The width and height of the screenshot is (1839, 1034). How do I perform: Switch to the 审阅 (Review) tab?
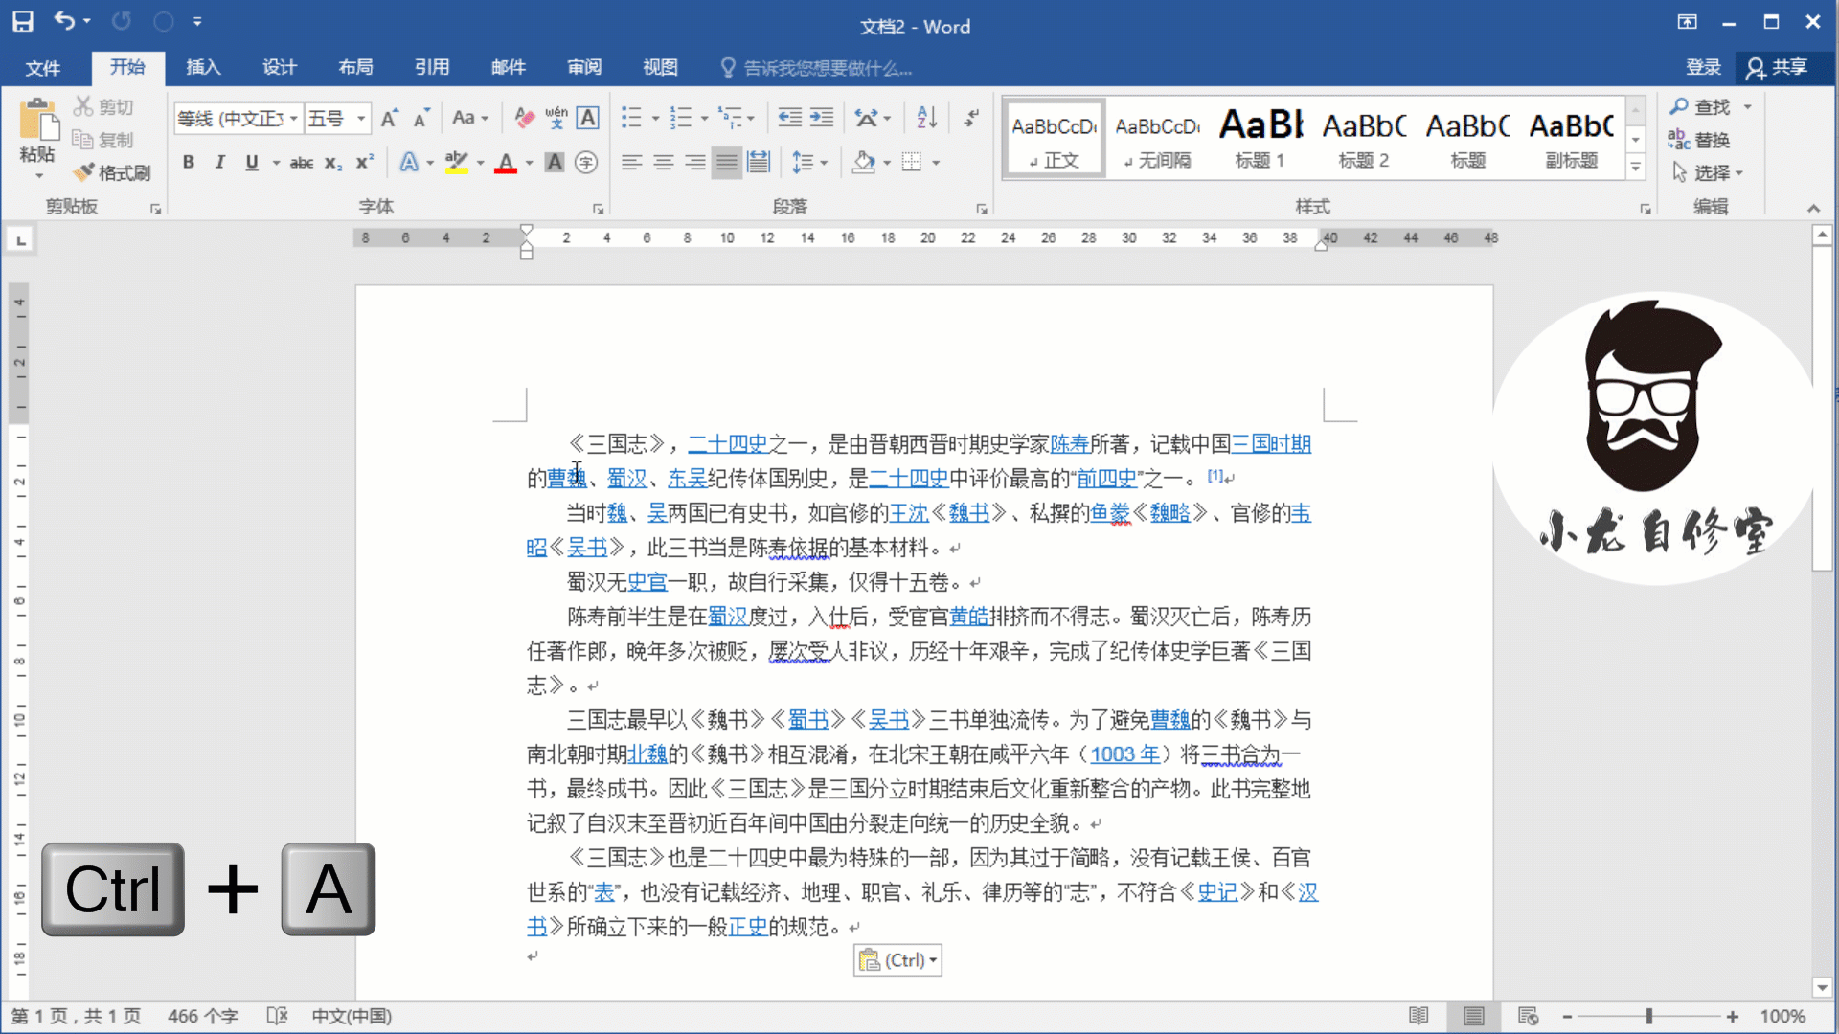pos(584,67)
